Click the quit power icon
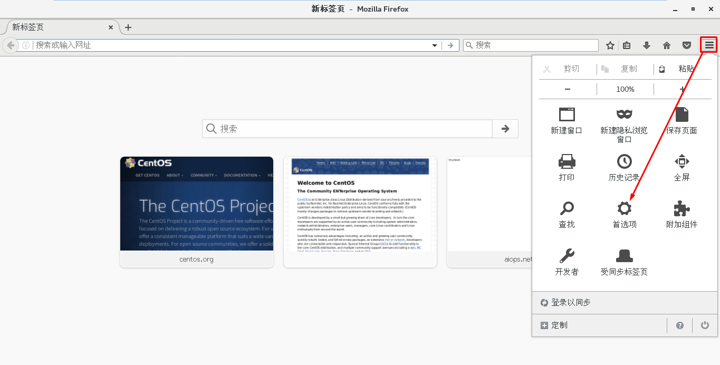 705,325
